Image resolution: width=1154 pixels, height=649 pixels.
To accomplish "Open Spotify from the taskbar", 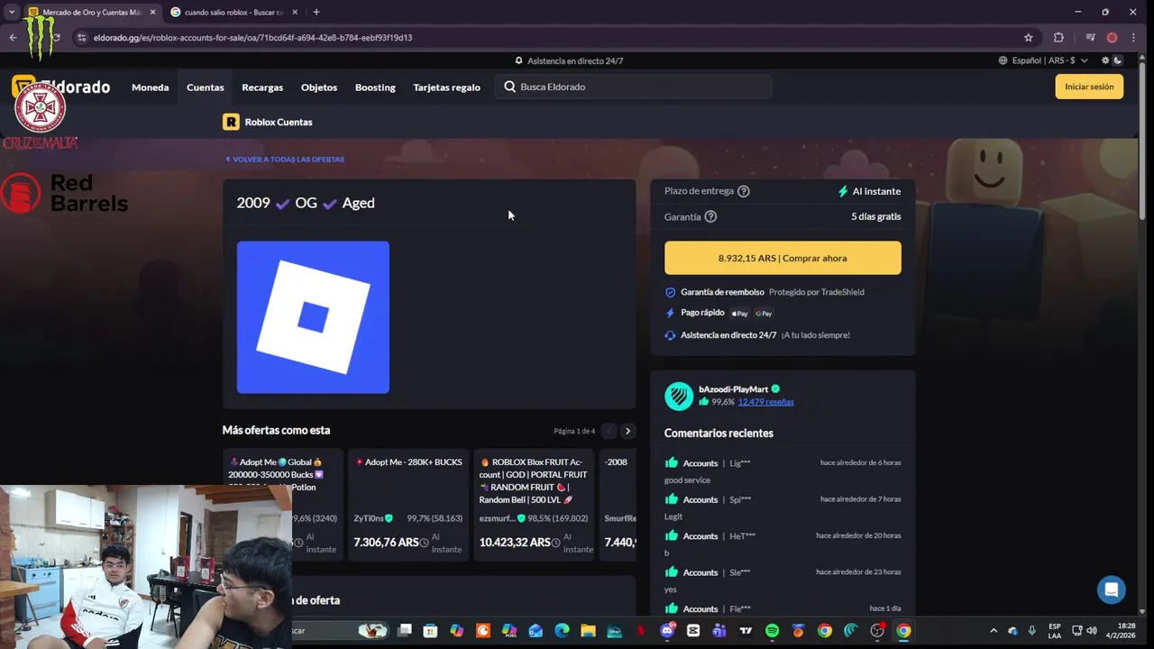I will click(x=772, y=631).
